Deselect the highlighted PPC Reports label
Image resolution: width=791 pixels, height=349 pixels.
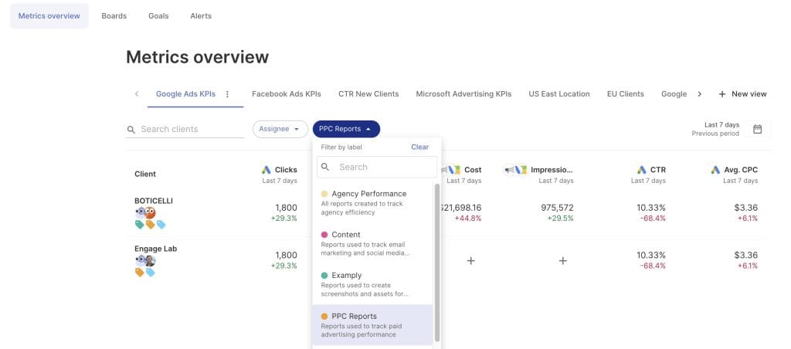click(x=372, y=325)
